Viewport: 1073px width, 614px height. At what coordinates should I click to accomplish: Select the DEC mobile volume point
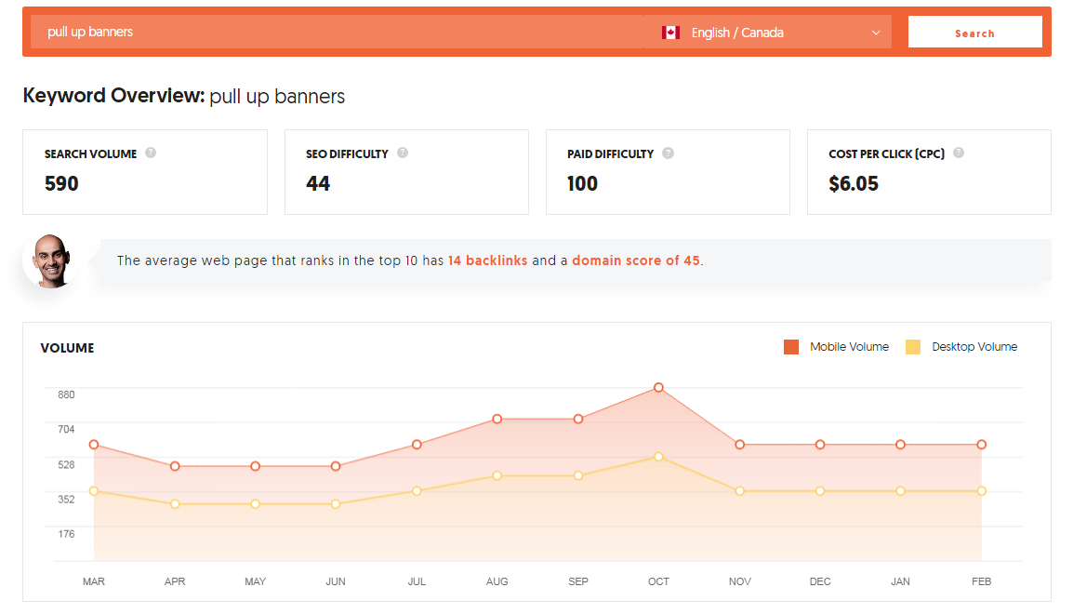(x=820, y=445)
